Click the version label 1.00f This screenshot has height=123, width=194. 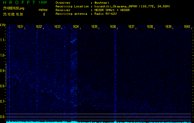click(43, 2)
